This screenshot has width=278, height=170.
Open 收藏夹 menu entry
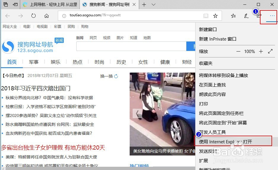[206, 63]
